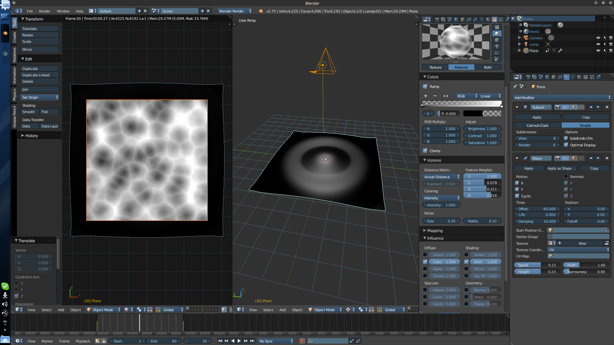
Task: Click the Apply as Shape button
Action: pyautogui.click(x=561, y=168)
